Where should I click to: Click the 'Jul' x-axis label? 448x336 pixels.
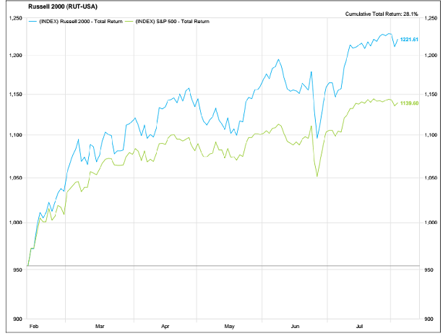tap(359, 326)
